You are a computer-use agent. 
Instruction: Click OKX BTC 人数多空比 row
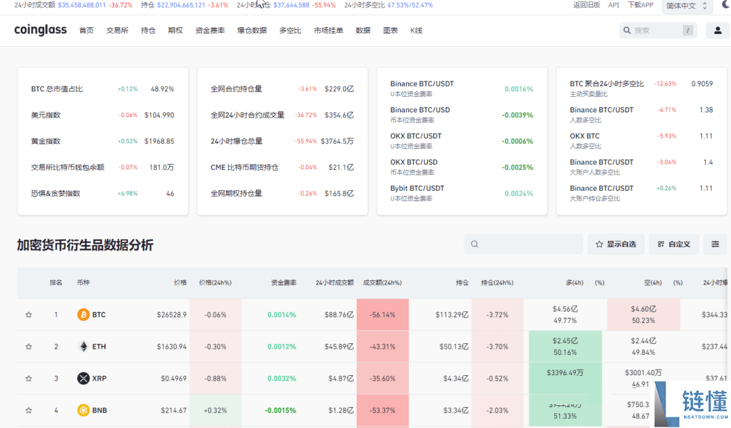tap(642, 141)
